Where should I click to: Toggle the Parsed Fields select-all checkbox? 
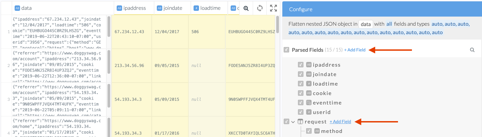pyautogui.click(x=286, y=50)
